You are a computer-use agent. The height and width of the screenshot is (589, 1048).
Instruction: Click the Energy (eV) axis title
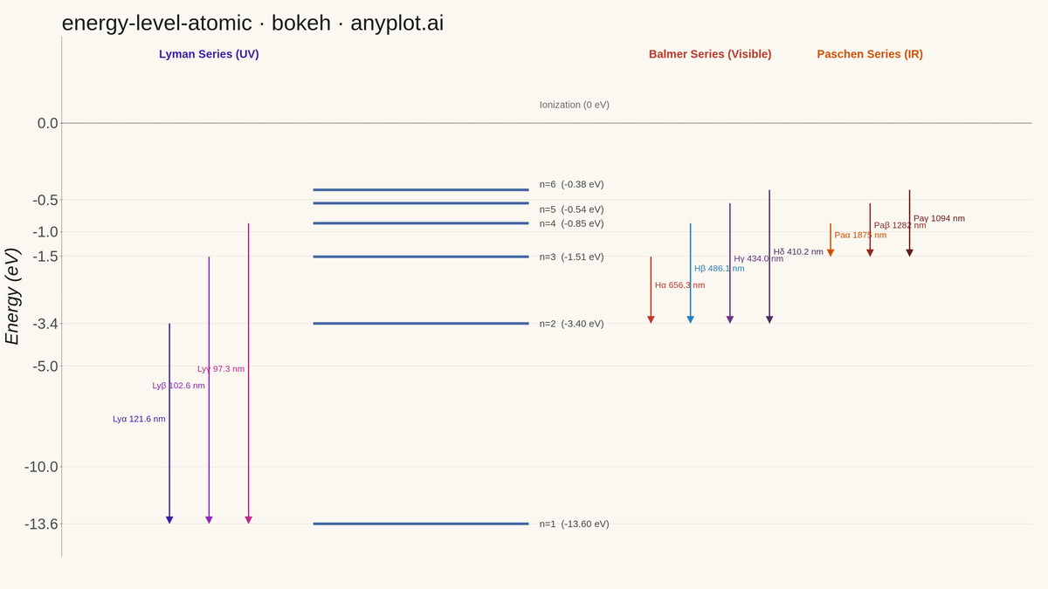click(x=12, y=297)
